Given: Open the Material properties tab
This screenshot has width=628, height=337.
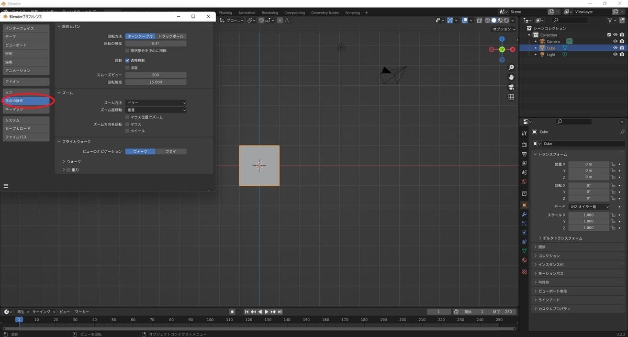Looking at the screenshot, I should [524, 260].
